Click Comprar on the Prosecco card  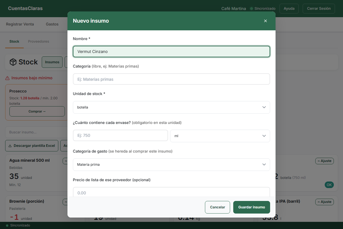[37, 111]
